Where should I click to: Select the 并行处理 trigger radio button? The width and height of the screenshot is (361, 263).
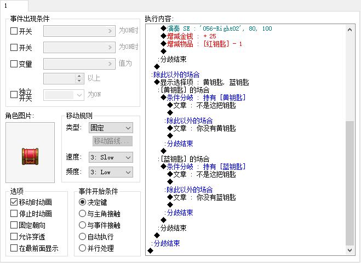82,248
